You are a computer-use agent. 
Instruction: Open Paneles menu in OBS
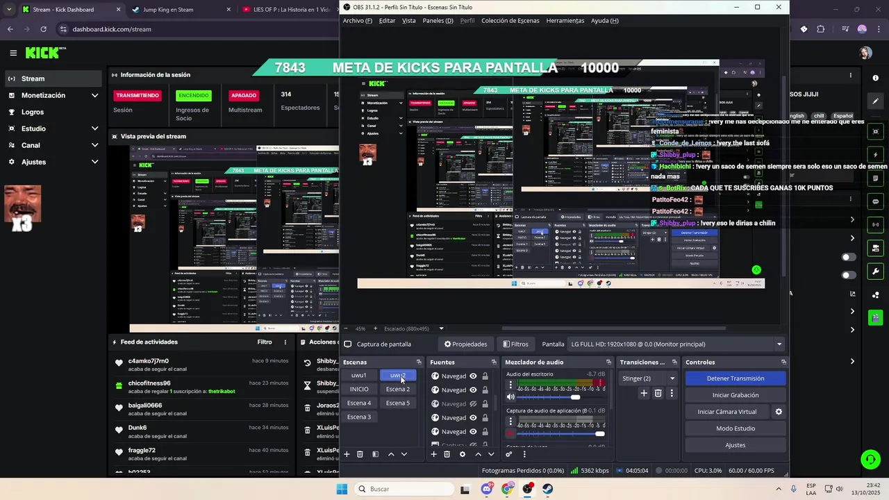pos(438,21)
